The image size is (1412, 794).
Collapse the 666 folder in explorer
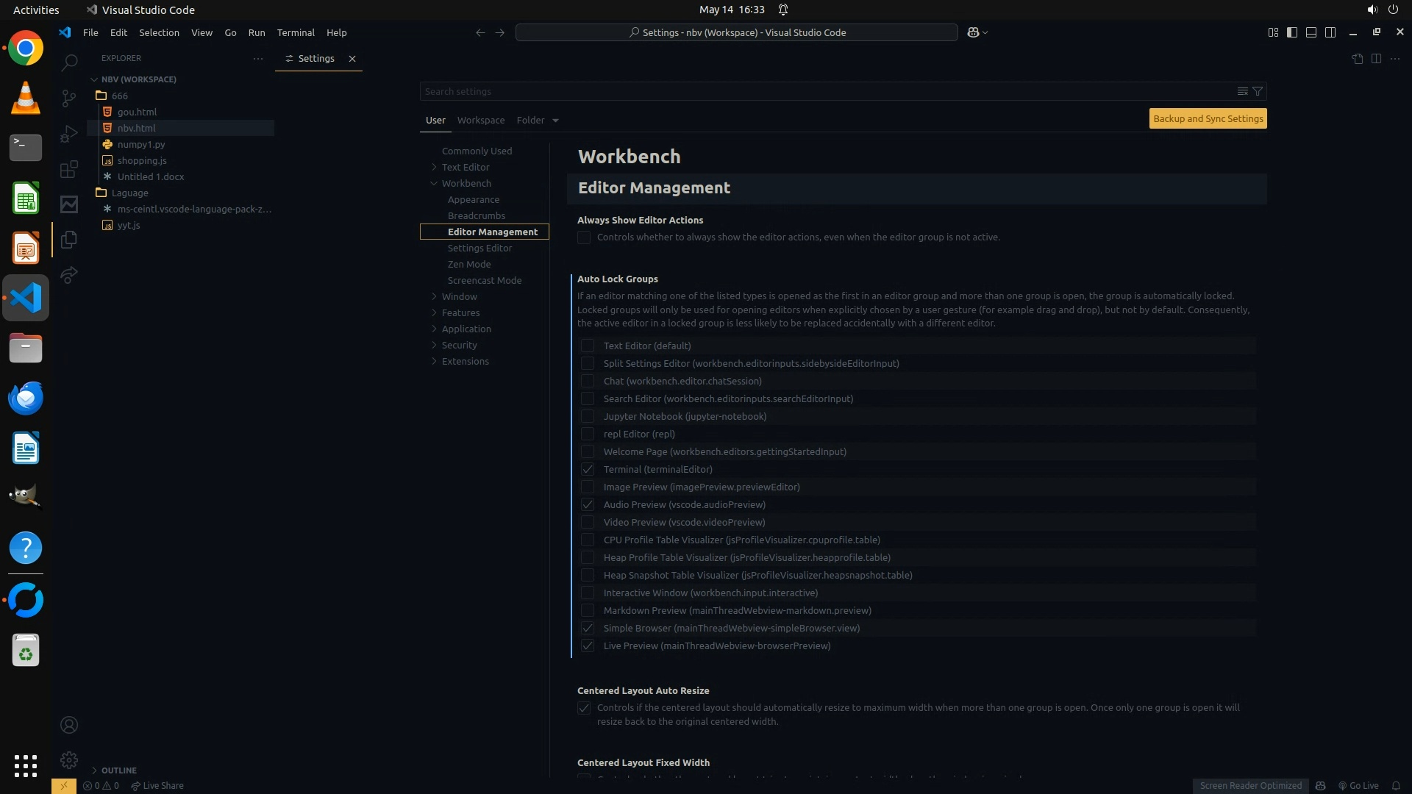[x=120, y=96]
